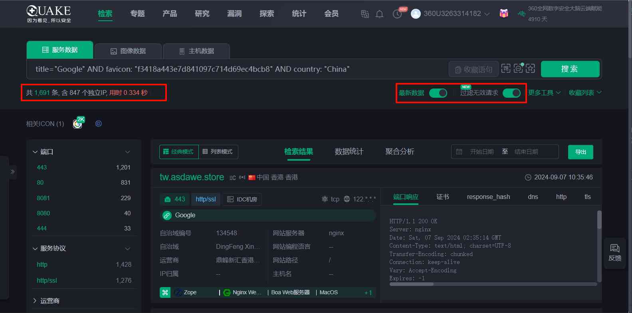The height and width of the screenshot is (313, 632).
Task: Click the QUAKE logo
Action: click(49, 14)
